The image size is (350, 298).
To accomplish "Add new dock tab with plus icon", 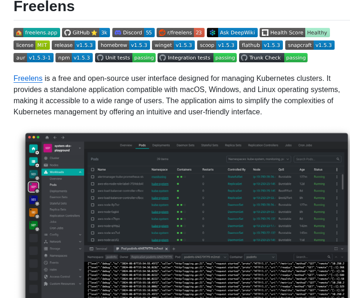I will click(174, 249).
